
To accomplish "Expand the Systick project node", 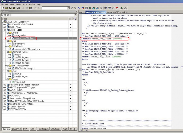I will (5, 107).
